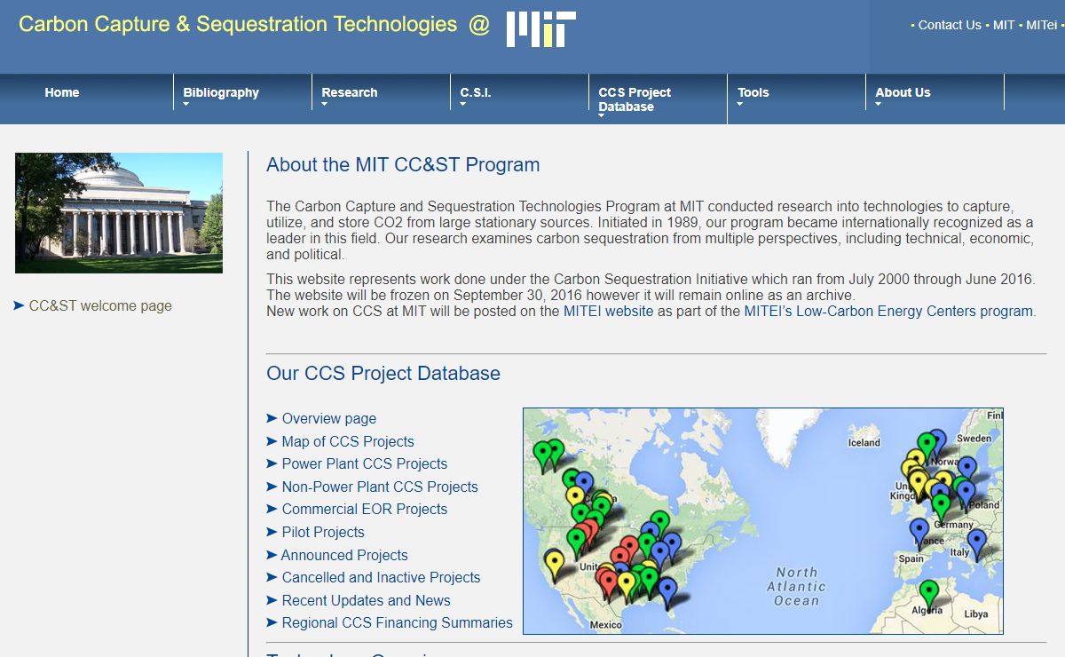
Task: Open the Regional CCS Financing Summaries link
Action: pos(398,622)
